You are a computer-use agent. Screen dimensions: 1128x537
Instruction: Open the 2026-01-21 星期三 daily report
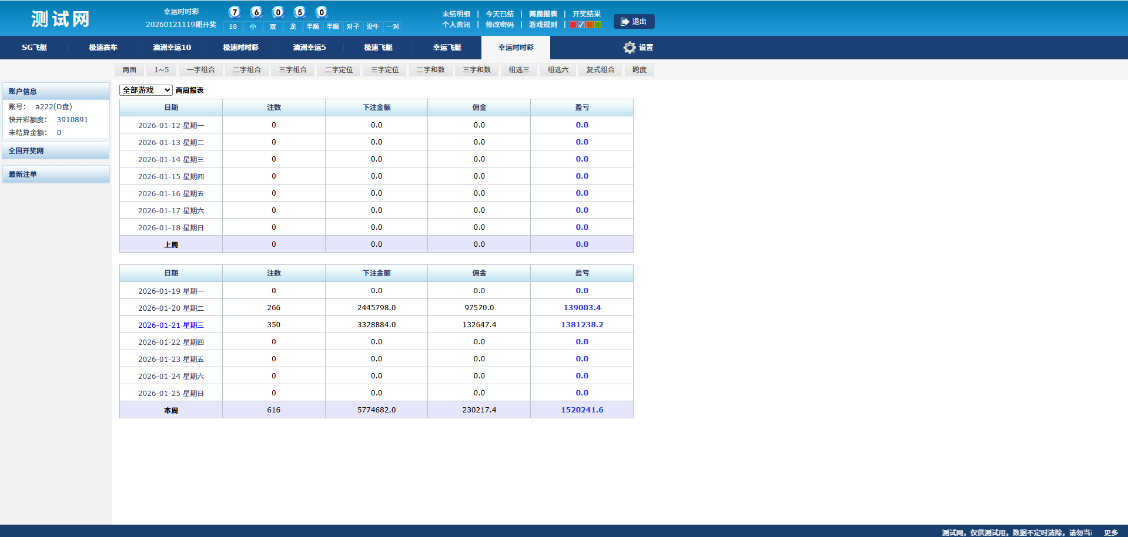point(170,325)
